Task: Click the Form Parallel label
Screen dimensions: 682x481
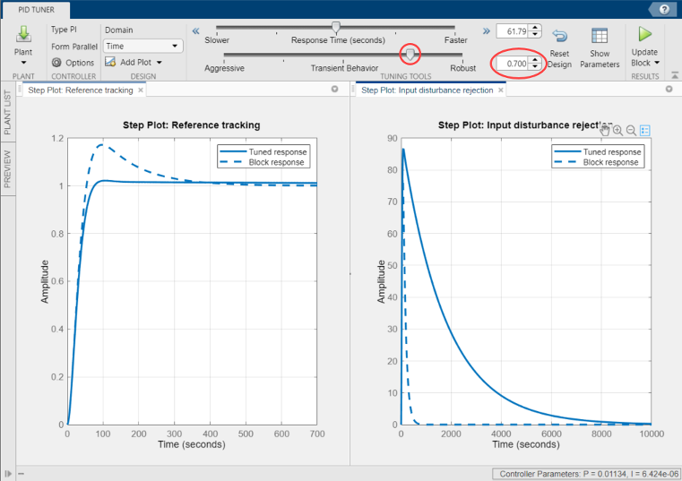Action: click(74, 46)
